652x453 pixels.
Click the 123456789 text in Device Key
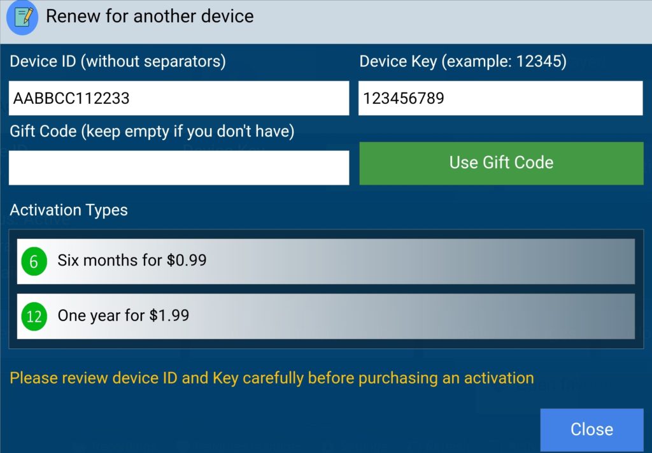click(x=404, y=99)
